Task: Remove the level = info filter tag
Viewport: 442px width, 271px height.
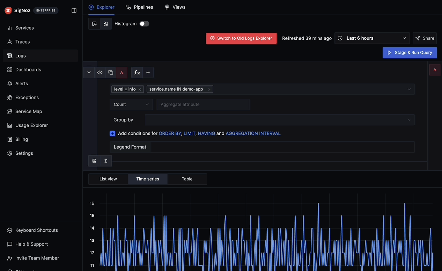Action: coord(140,90)
